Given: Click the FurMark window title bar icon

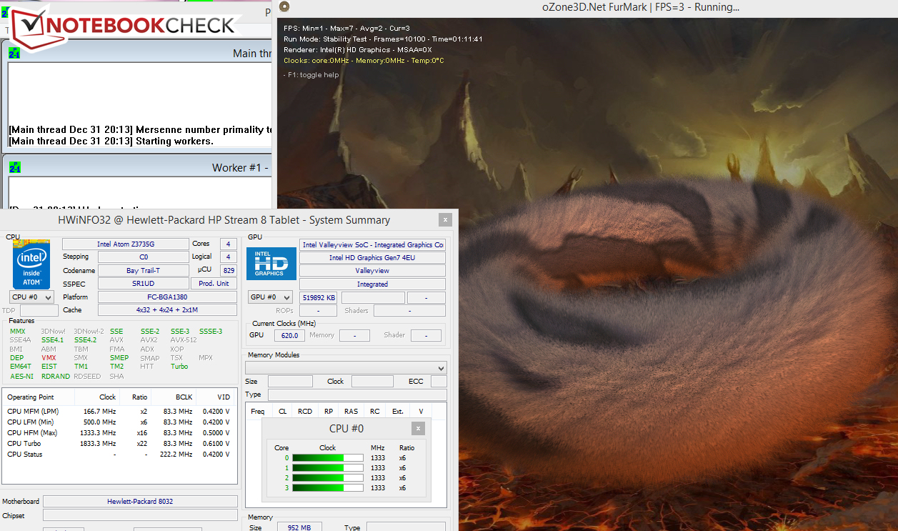Looking at the screenshot, I should click(284, 7).
